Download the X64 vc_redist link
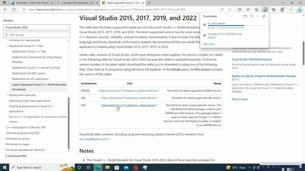The image size is (305, 171). click(x=129, y=105)
